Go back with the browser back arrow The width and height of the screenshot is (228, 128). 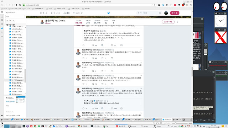pyautogui.click(x=2, y=5)
